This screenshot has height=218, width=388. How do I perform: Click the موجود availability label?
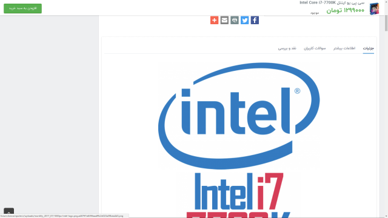pyautogui.click(x=315, y=13)
